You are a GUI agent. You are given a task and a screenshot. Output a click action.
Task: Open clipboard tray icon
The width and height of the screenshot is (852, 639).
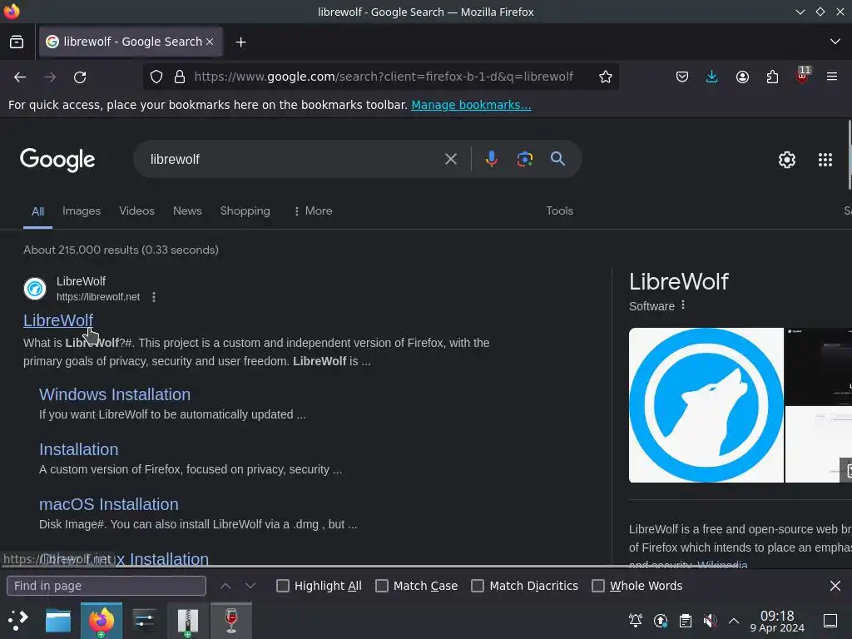point(686,621)
